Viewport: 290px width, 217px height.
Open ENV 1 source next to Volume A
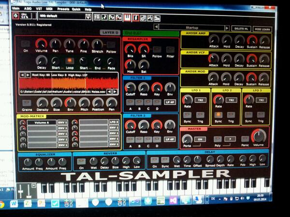(62, 122)
